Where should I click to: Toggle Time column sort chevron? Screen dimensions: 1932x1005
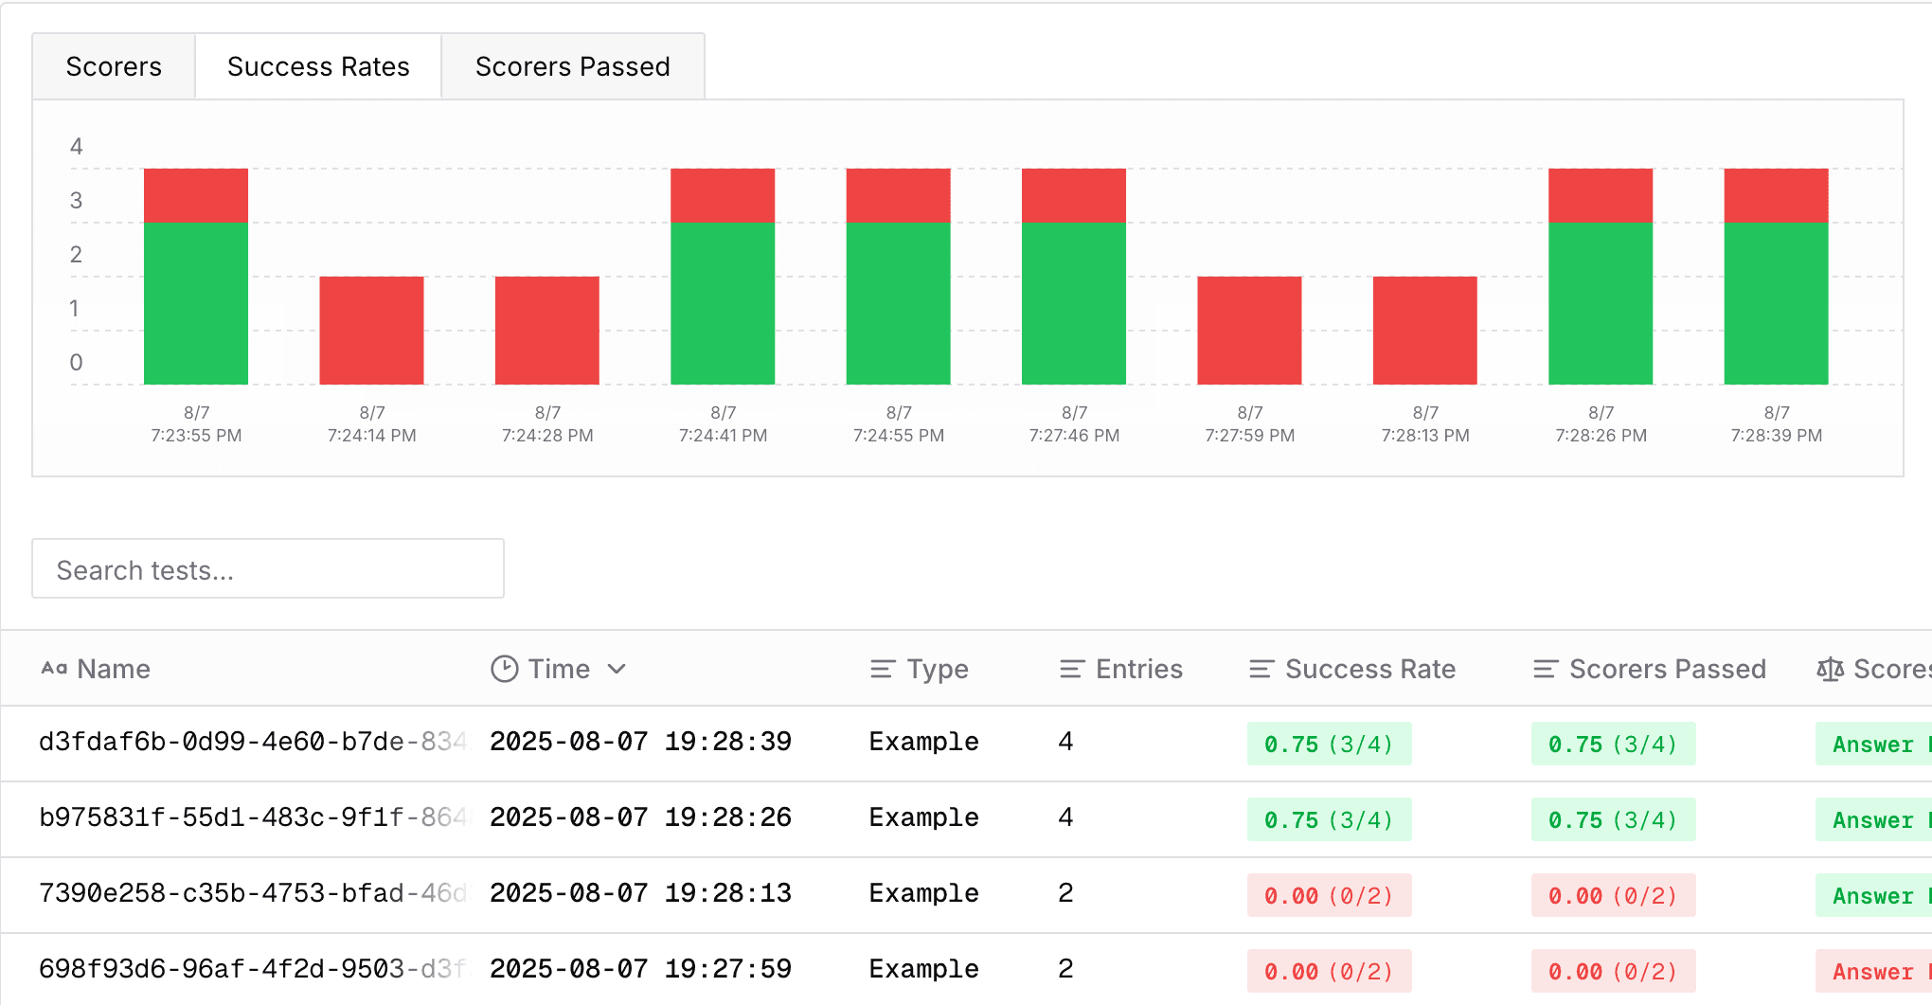[617, 670]
